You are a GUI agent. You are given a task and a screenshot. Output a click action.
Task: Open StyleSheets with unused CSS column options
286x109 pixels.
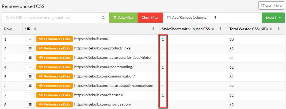221,29
